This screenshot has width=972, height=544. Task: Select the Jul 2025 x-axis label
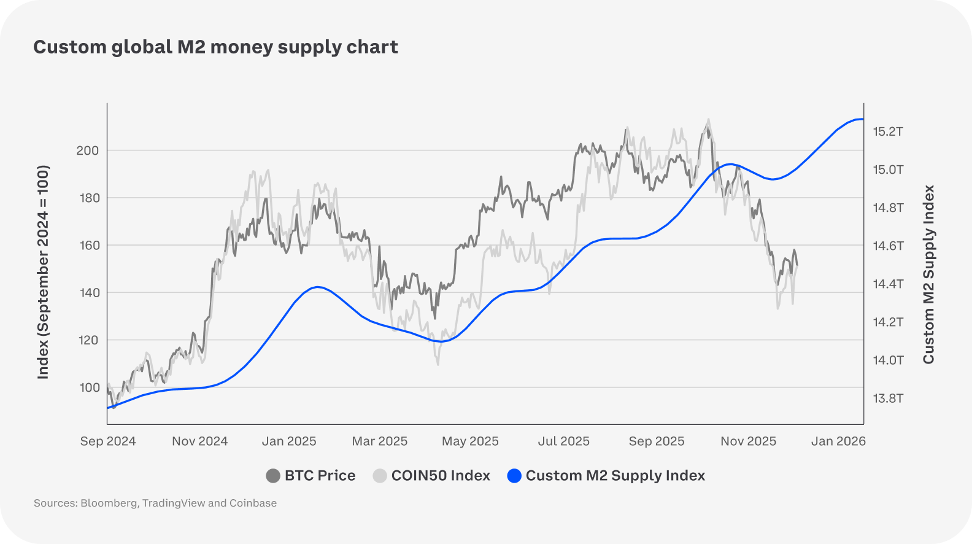[563, 441]
